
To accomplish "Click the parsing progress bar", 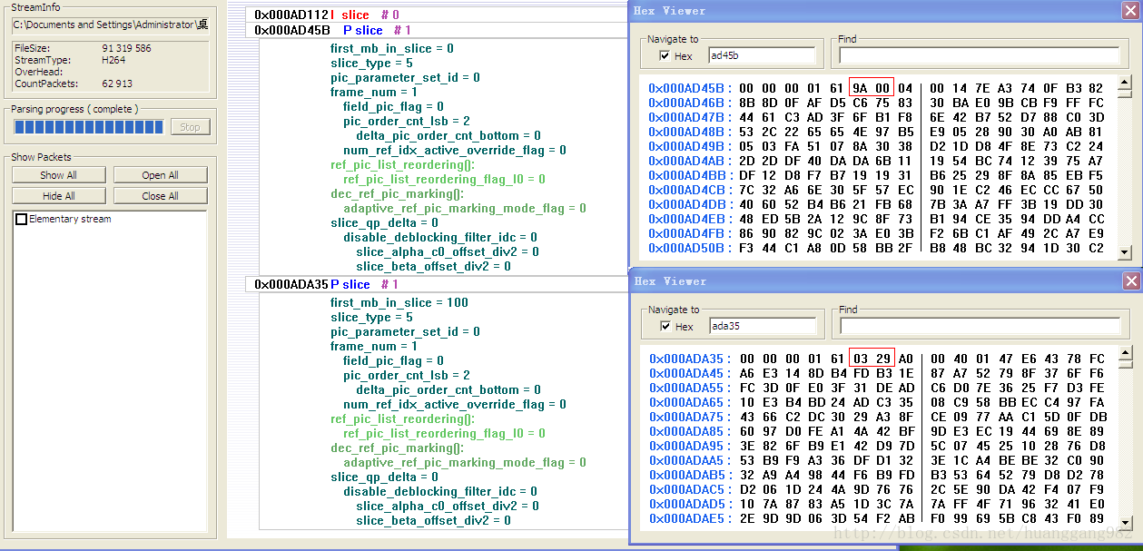I will [x=89, y=127].
